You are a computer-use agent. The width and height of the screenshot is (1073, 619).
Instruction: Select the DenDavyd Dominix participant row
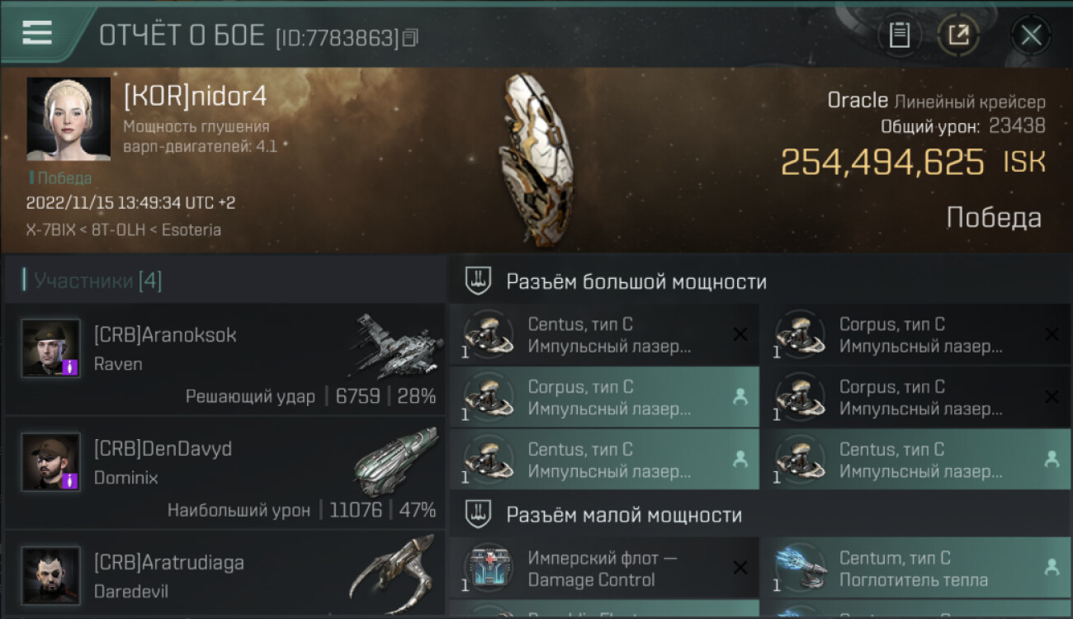[x=225, y=472]
